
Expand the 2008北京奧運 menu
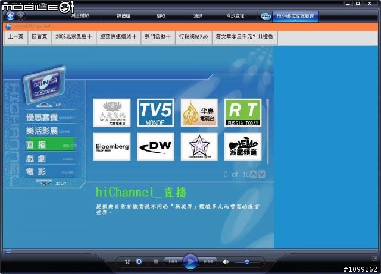pyautogui.click(x=74, y=37)
